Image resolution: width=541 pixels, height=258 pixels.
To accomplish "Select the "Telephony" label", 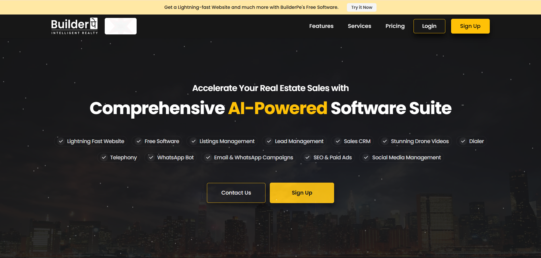I will [x=124, y=158].
